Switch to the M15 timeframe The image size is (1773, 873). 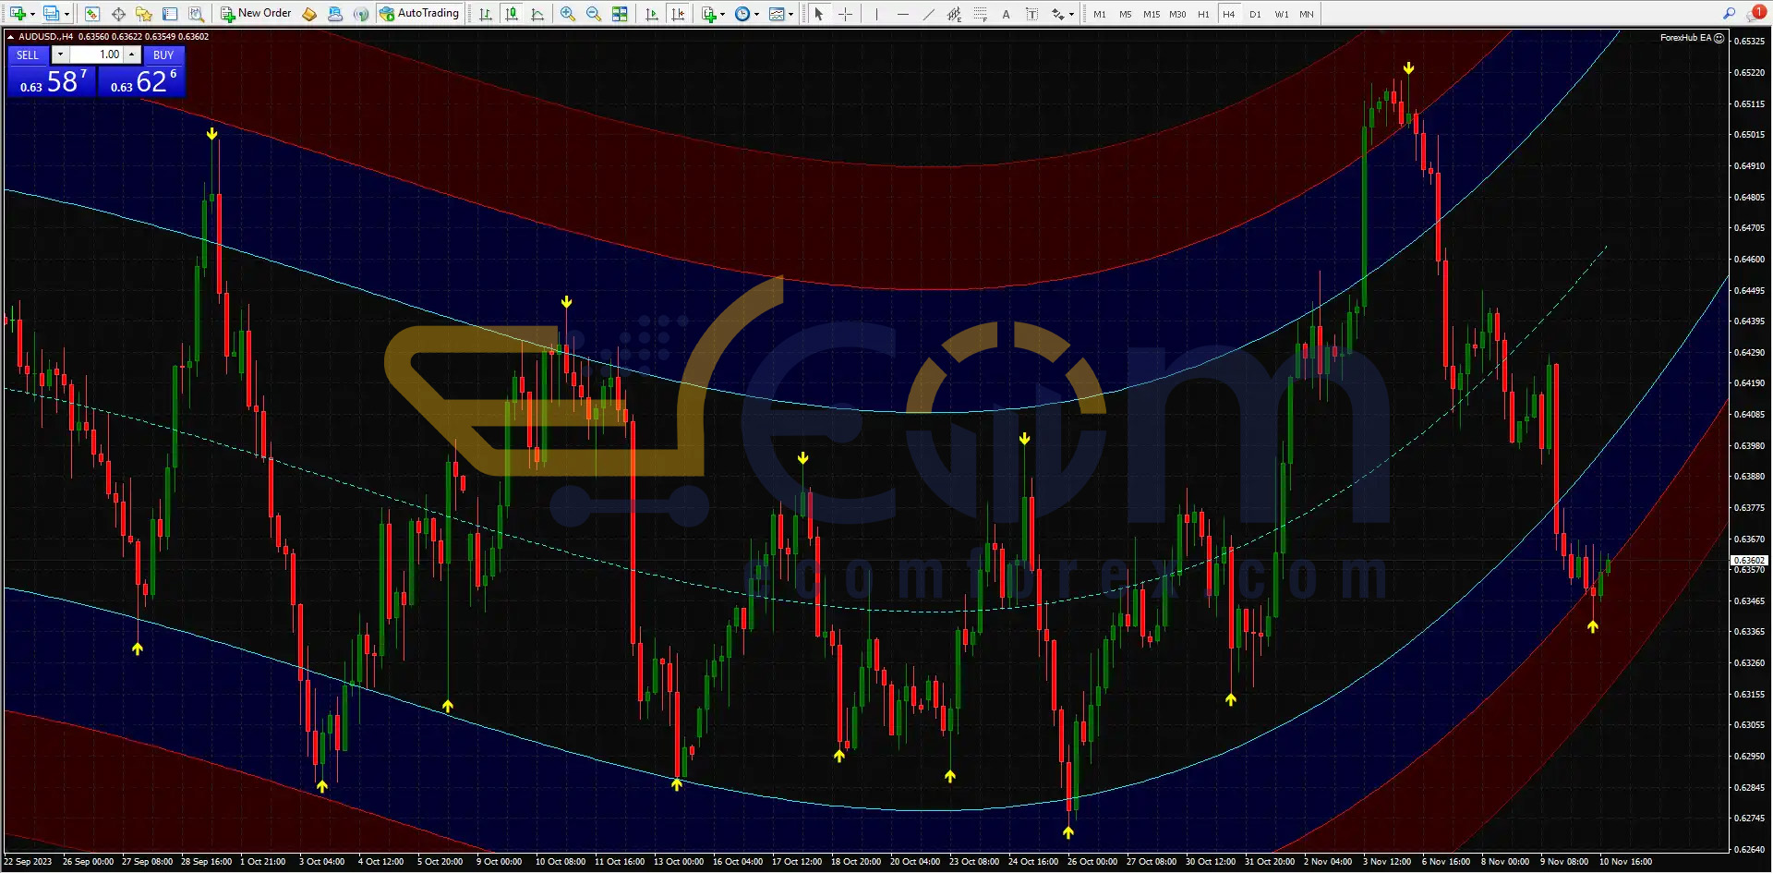click(x=1152, y=14)
